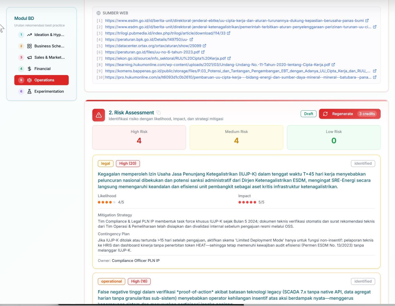Copy the Risk Assessment section via copy icon
Image resolution: width=395 pixels, height=306 pixels.
coord(159,113)
